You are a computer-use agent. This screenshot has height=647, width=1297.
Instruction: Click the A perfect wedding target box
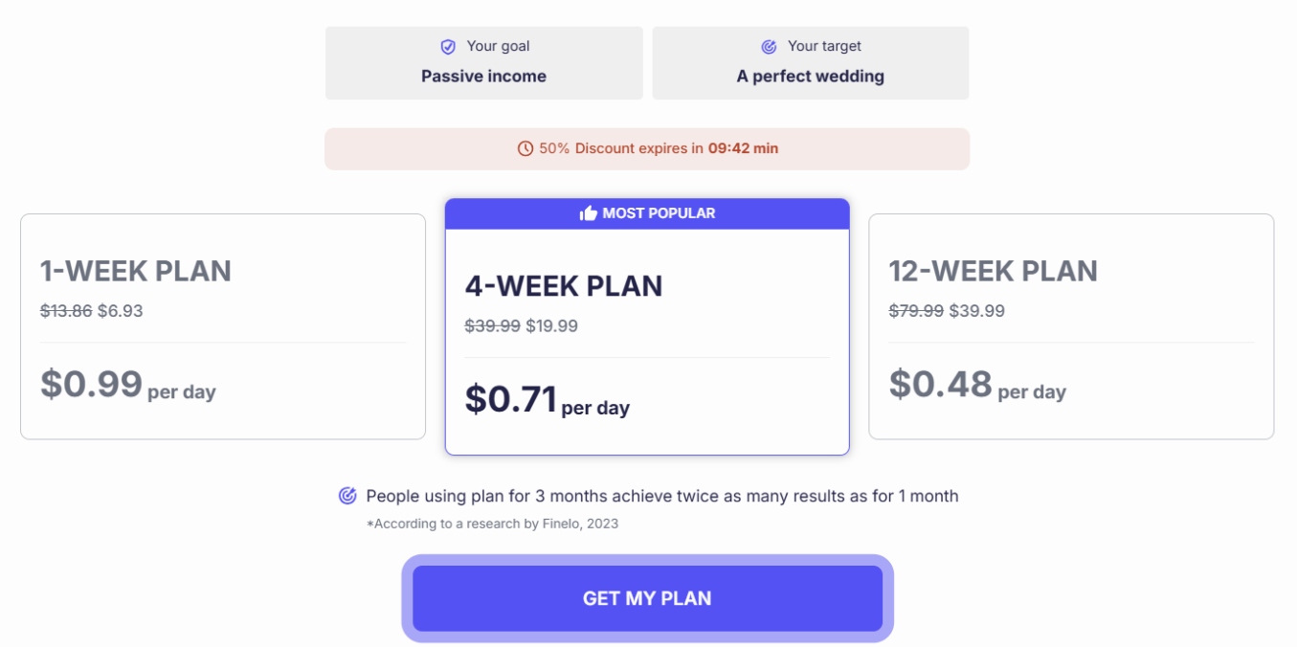point(811,63)
